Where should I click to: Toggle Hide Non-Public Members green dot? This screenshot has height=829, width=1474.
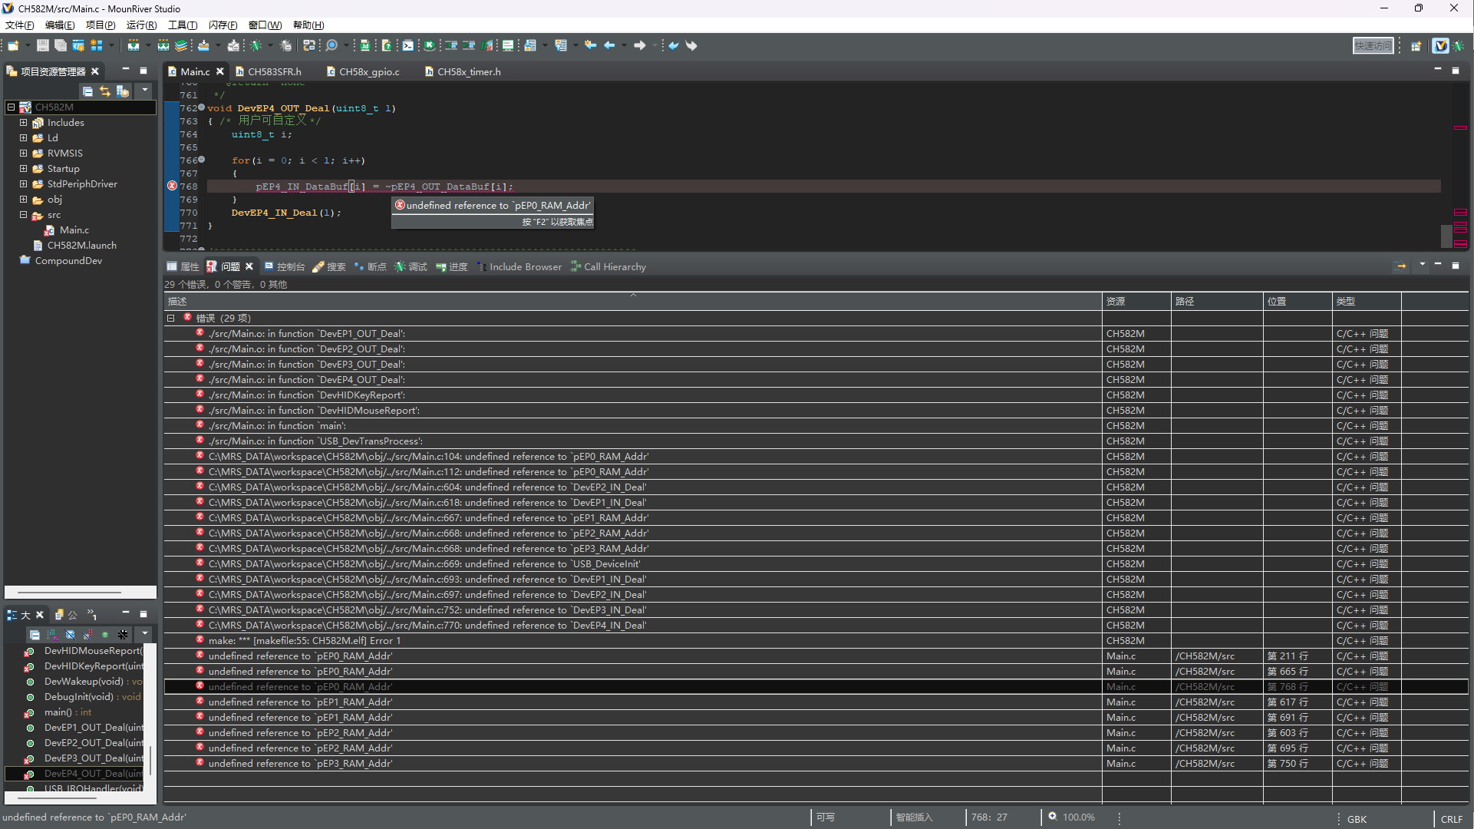click(x=105, y=635)
